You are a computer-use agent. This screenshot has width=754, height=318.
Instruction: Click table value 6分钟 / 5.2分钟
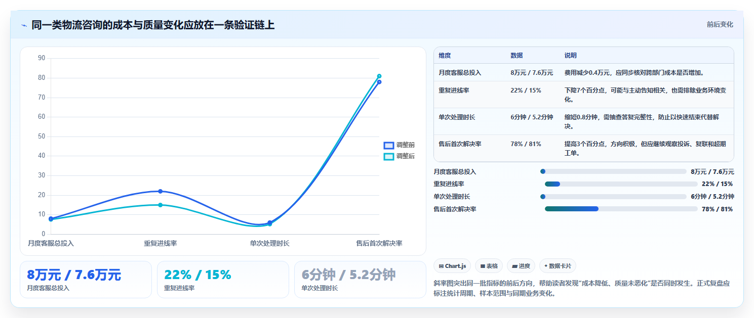point(532,117)
